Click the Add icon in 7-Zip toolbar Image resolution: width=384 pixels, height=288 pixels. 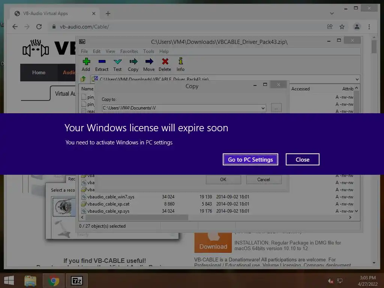(x=86, y=64)
